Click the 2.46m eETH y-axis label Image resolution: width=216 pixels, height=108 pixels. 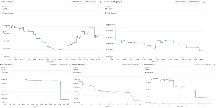(x=6, y=26)
